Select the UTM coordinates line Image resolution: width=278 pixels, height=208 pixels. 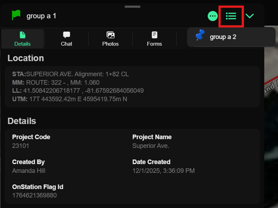click(x=70, y=99)
